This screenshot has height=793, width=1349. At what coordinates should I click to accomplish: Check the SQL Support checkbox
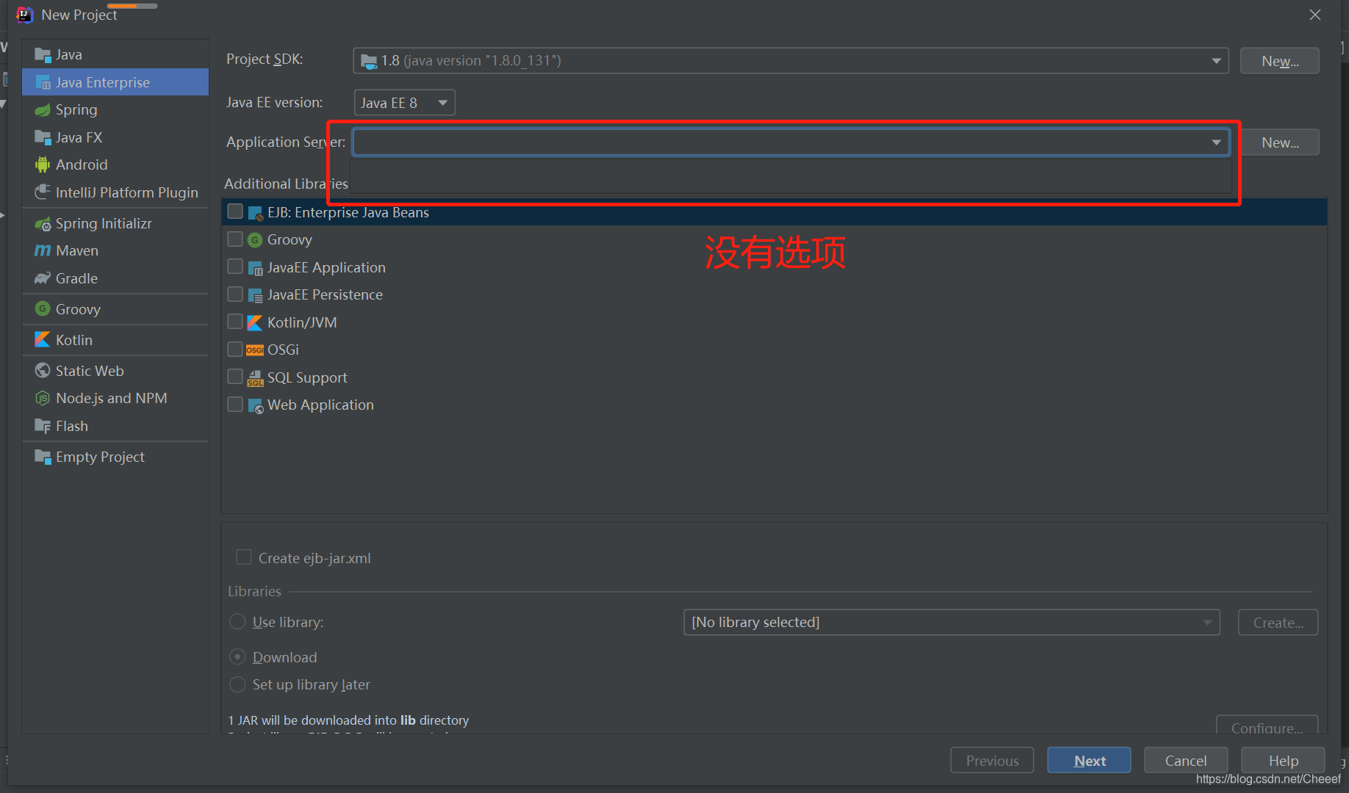coord(235,377)
